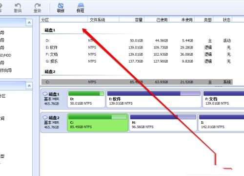
Task: Sort by the 分区 column header
Action: tap(64, 20)
